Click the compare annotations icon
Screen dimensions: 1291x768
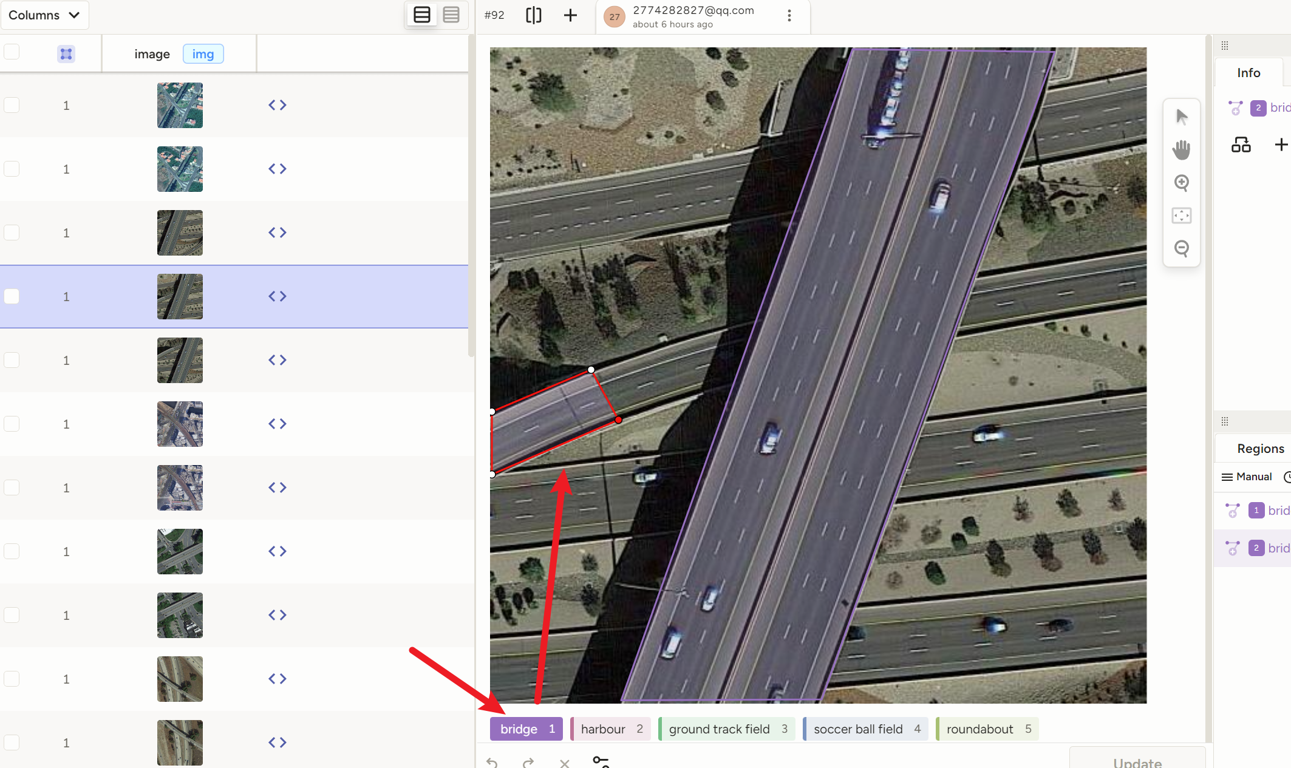point(533,15)
